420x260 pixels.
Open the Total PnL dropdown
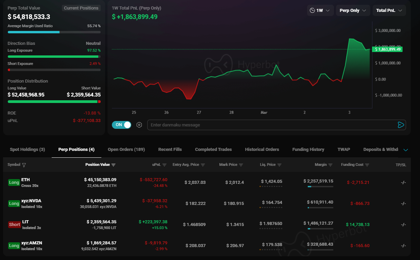389,11
